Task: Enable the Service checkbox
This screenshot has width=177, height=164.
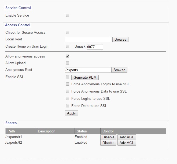Action: pos(68,16)
